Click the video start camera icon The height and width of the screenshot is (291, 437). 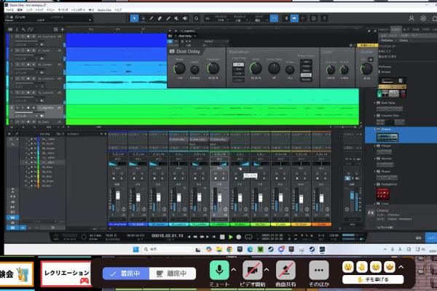tap(253, 268)
